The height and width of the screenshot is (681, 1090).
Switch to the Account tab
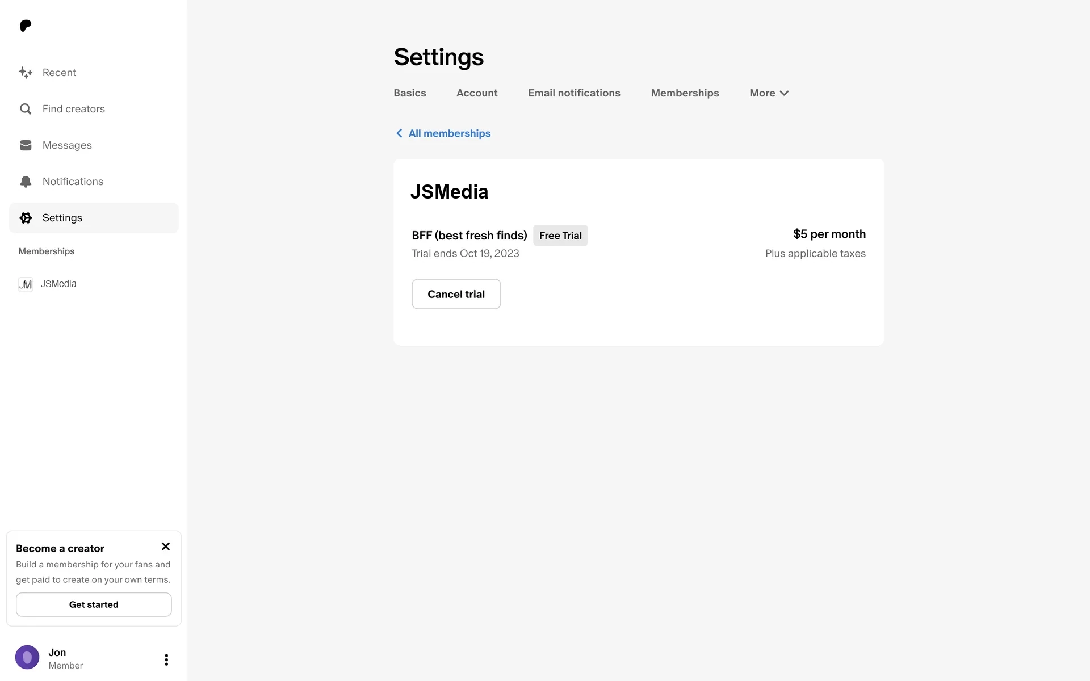point(477,93)
